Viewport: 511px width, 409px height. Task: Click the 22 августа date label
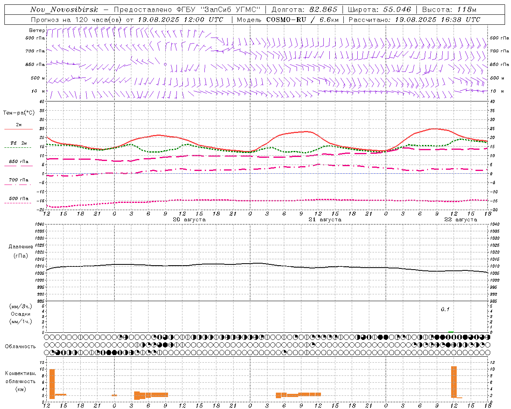coord(461,220)
